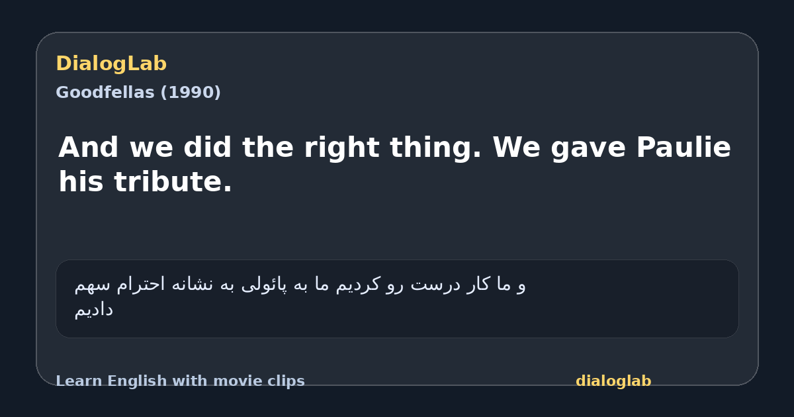Click the English quote's first line
This screenshot has height=417, width=794.
(394, 148)
